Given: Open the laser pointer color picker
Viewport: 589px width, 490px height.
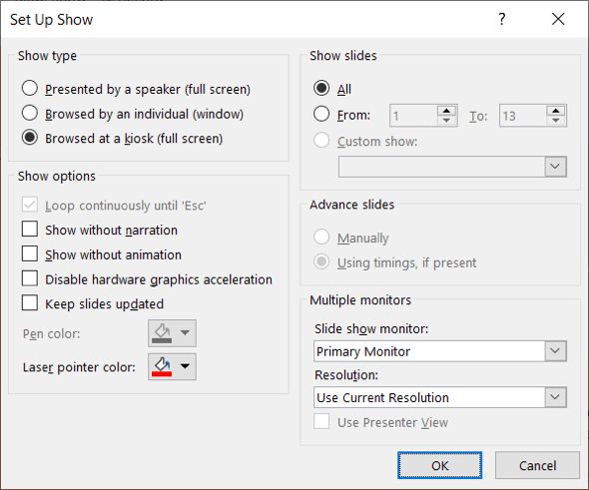Looking at the screenshot, I should [172, 367].
